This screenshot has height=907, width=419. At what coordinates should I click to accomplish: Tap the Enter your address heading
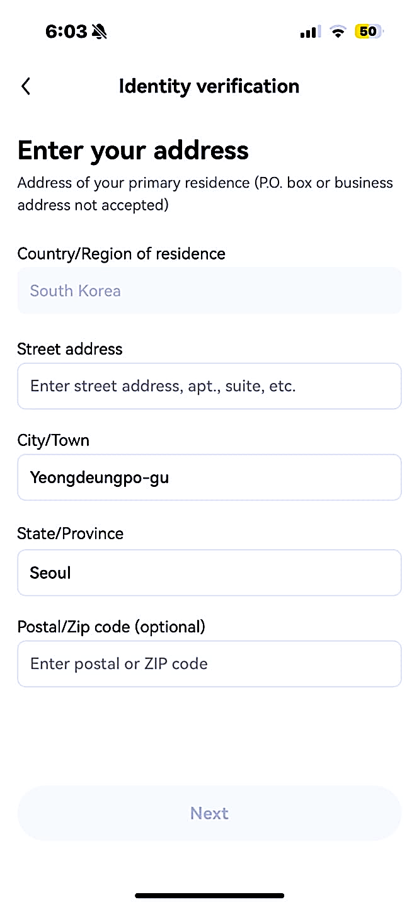click(133, 151)
